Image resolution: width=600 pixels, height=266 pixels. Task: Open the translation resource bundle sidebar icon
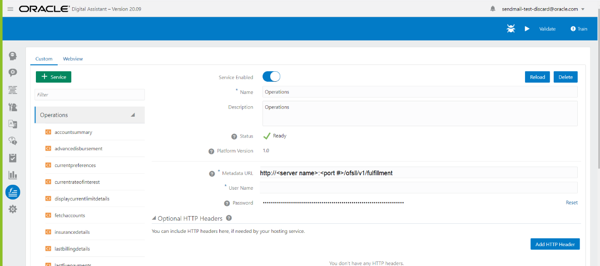[x=13, y=124]
